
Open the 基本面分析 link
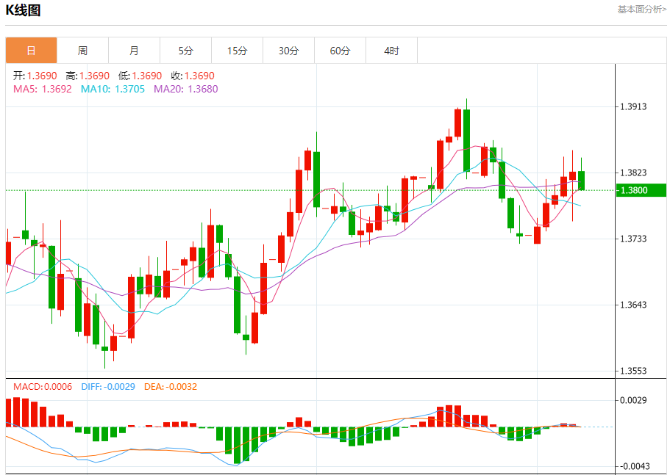pyautogui.click(x=642, y=10)
